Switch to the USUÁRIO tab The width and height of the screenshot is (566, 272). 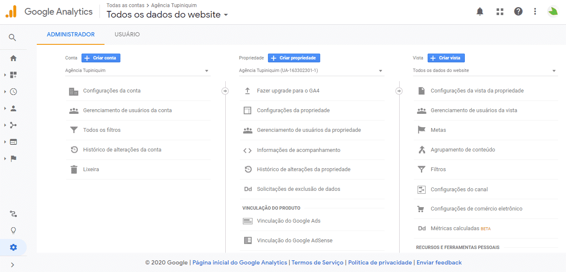click(127, 35)
